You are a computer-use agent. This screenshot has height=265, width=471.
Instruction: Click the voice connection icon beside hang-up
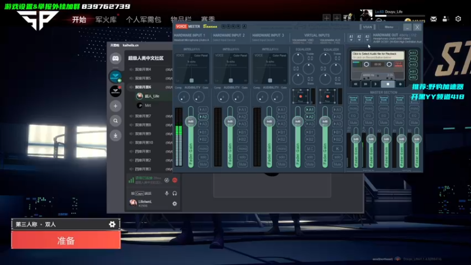tap(167, 180)
